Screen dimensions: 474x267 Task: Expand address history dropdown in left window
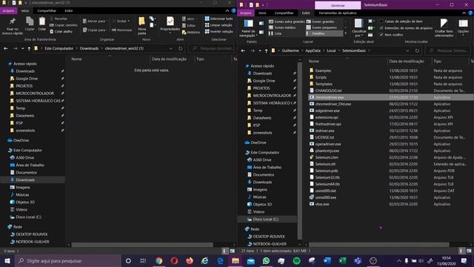(x=171, y=48)
